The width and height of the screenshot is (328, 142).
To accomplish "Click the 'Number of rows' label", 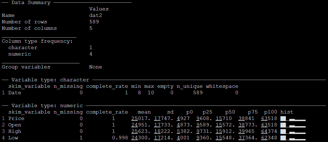I will [x=24, y=22].
